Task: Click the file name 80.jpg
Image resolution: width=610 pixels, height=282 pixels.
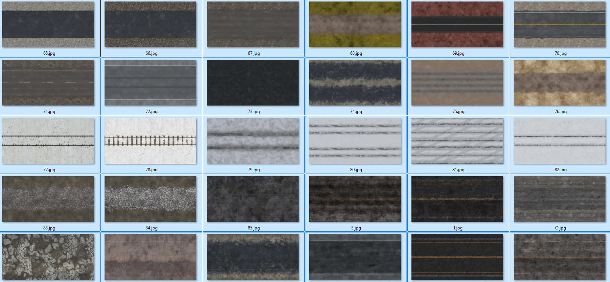Action: point(356,170)
